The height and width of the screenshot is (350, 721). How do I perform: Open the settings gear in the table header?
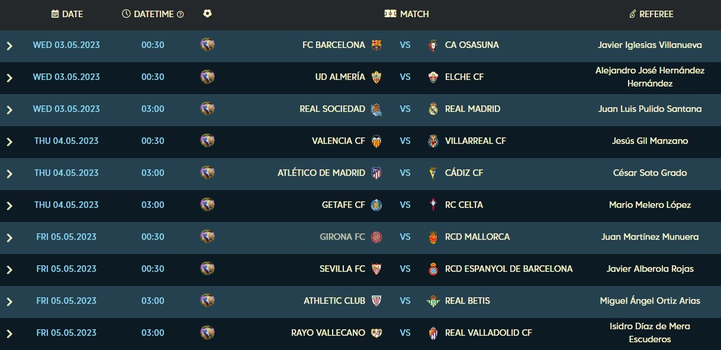(207, 14)
